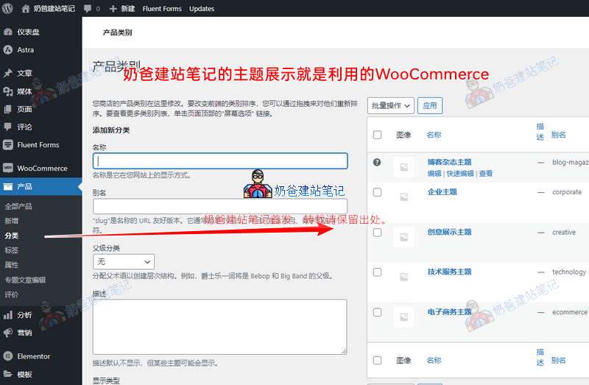This screenshot has height=385, width=589.
Task: Click 快速编辑 under 博客杂志主题
Action: click(460, 174)
